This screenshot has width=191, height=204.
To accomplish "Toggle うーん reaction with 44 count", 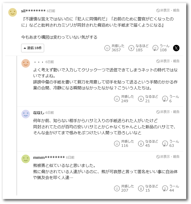I will tap(165, 188).
